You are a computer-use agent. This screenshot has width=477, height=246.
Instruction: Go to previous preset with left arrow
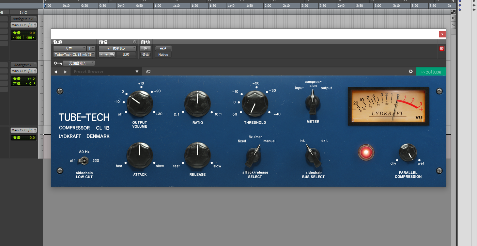56,72
